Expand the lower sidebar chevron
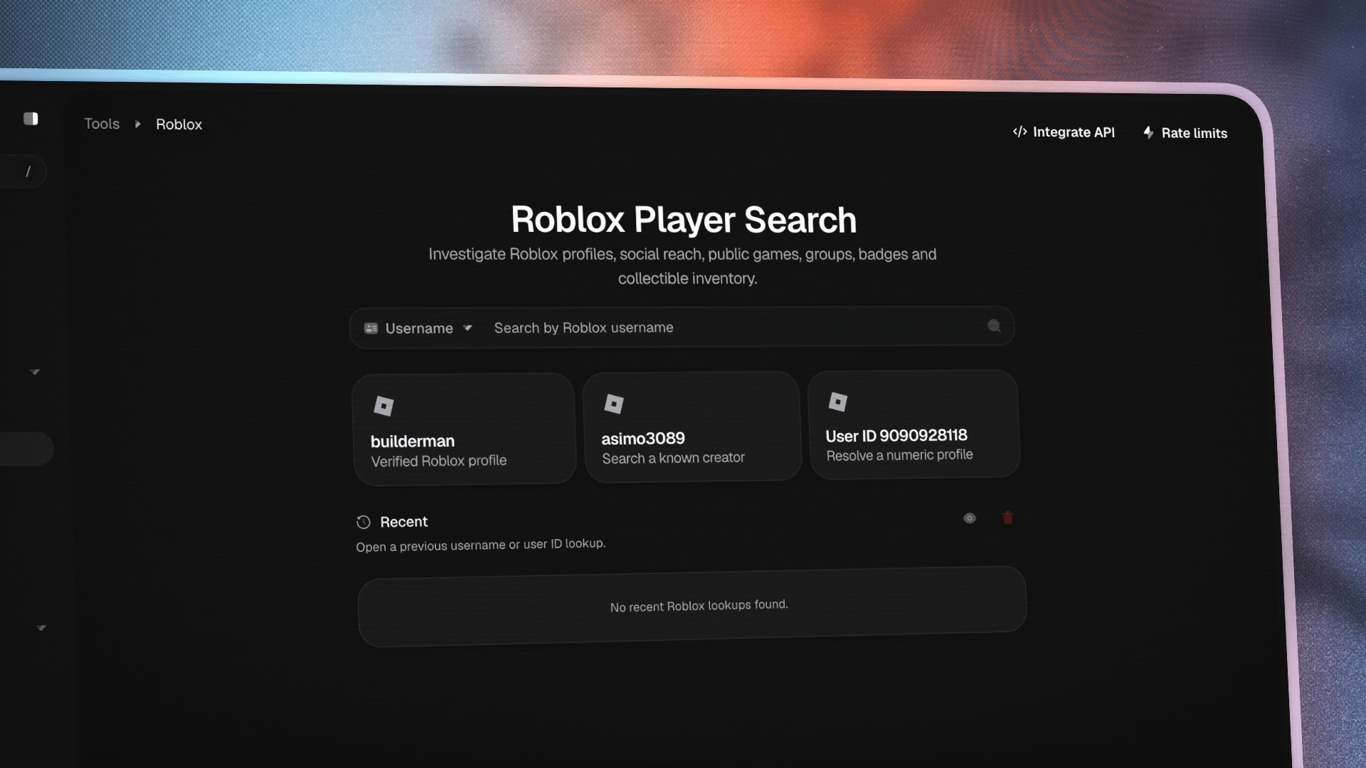The image size is (1366, 768). [41, 627]
